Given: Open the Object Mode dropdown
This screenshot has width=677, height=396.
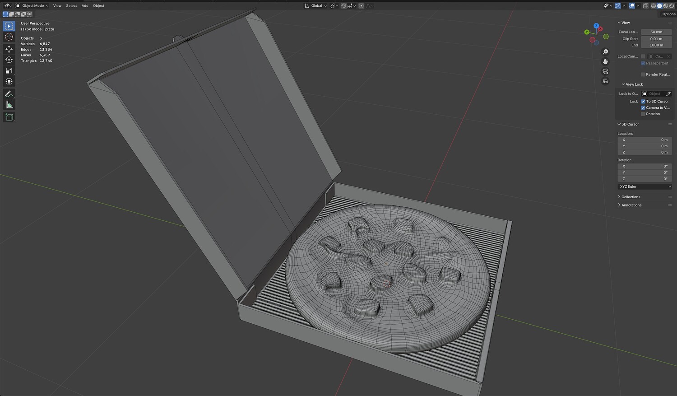Looking at the screenshot, I should point(32,6).
